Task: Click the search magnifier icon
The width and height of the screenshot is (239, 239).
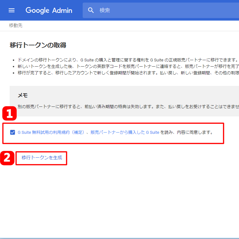Action: (91, 10)
